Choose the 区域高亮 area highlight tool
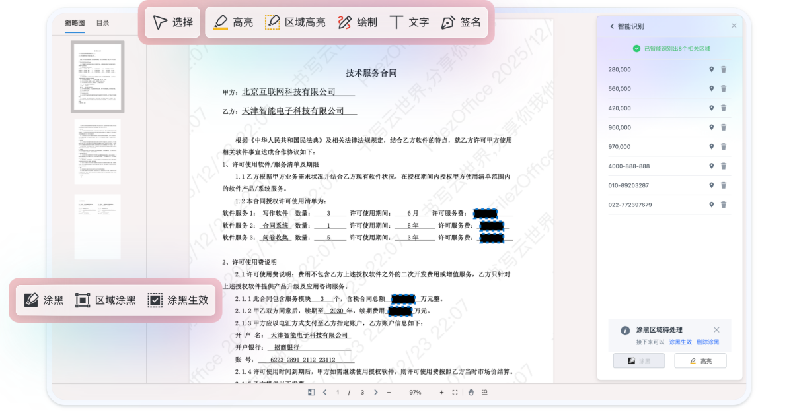The image size is (793, 413). click(x=295, y=22)
